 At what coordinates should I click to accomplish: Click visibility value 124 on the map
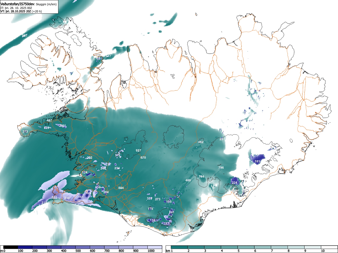point(85,172)
